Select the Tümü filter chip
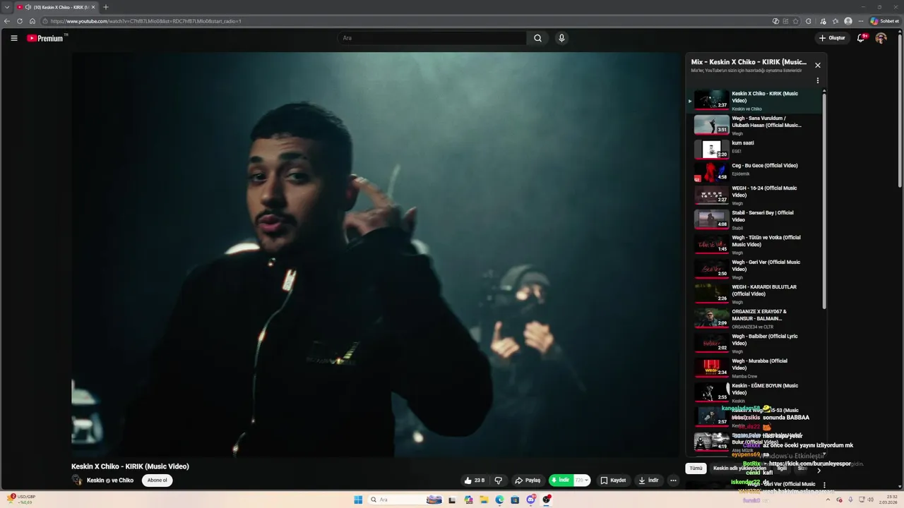The height and width of the screenshot is (508, 904). (696, 468)
